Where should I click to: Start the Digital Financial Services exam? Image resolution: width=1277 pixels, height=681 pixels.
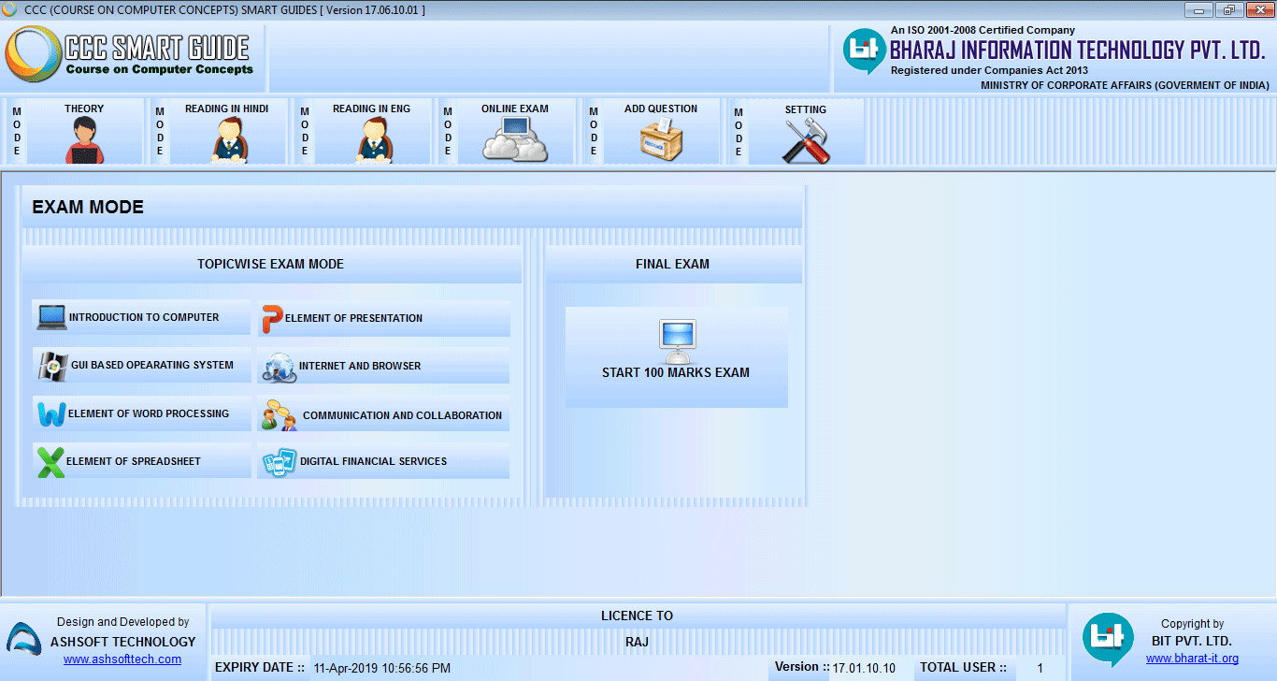pos(384,461)
